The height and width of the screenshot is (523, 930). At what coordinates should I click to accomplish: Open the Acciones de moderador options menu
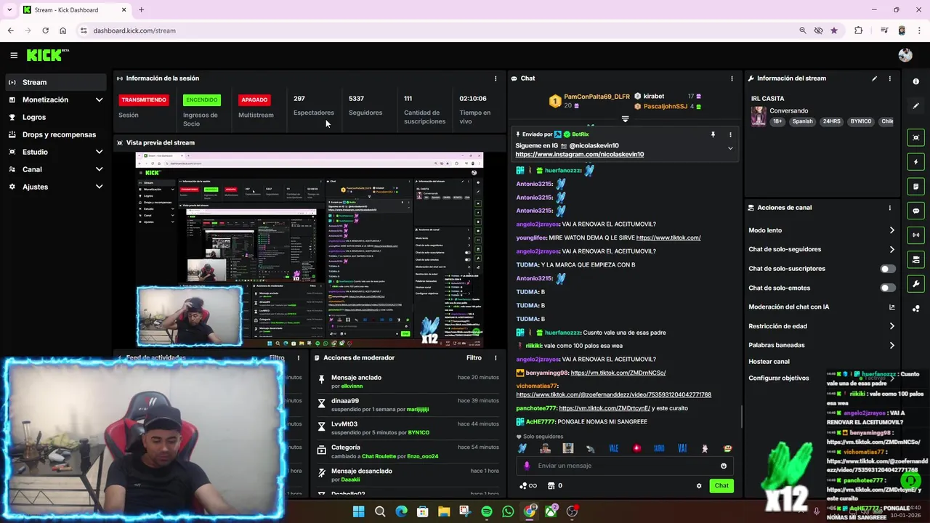coord(496,358)
